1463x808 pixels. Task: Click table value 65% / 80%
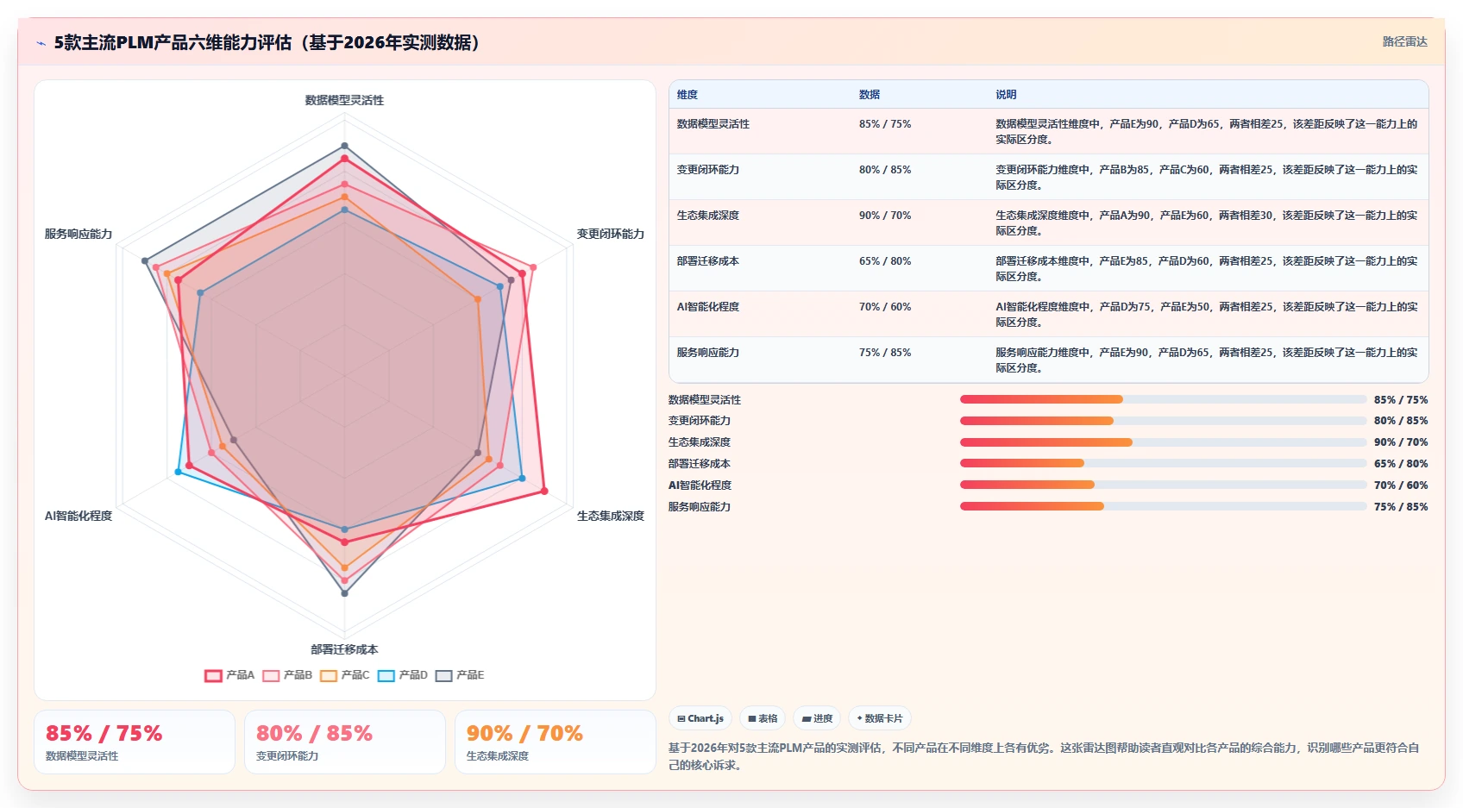pos(885,261)
